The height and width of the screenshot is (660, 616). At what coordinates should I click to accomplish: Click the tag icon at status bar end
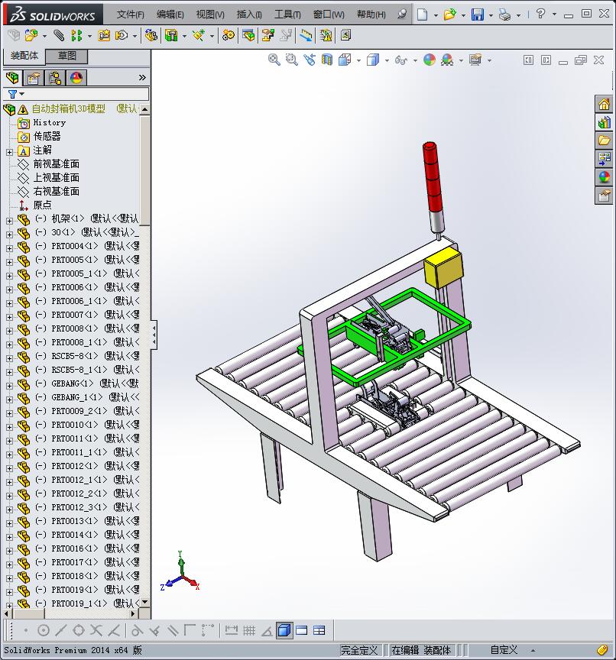pyautogui.click(x=602, y=650)
